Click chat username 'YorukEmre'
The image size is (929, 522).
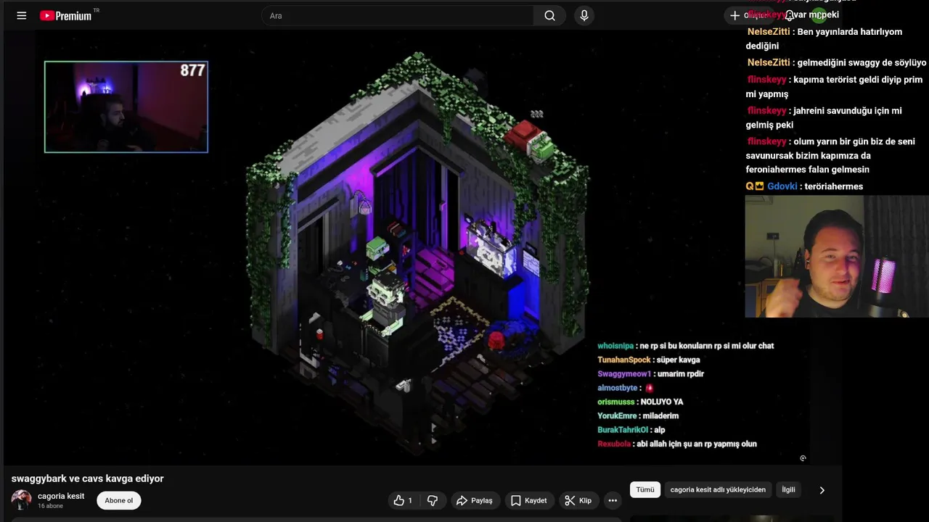tap(617, 416)
